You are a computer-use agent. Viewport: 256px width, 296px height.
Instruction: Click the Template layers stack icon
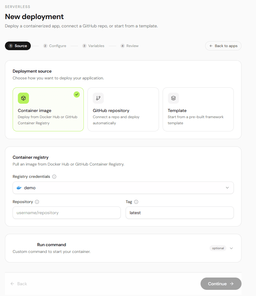[x=173, y=98]
